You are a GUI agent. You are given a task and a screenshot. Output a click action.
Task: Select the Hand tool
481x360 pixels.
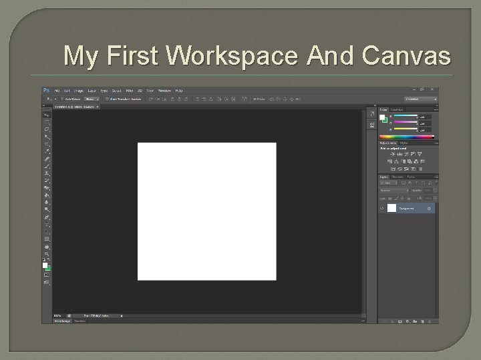47,247
